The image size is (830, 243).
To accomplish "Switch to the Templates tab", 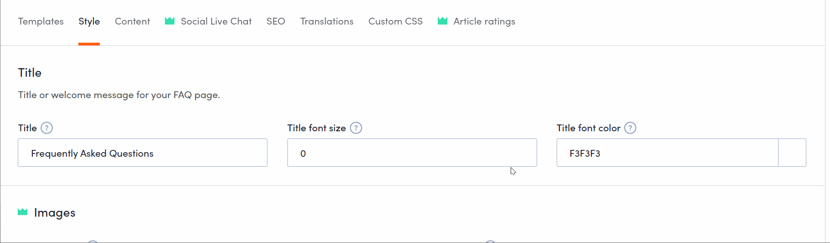I will point(41,21).
